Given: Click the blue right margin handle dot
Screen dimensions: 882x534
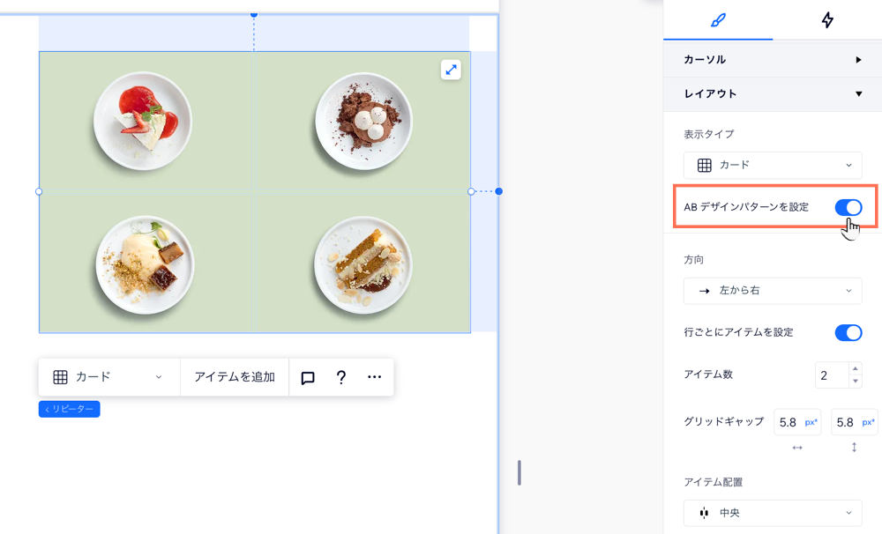Looking at the screenshot, I should click(498, 192).
